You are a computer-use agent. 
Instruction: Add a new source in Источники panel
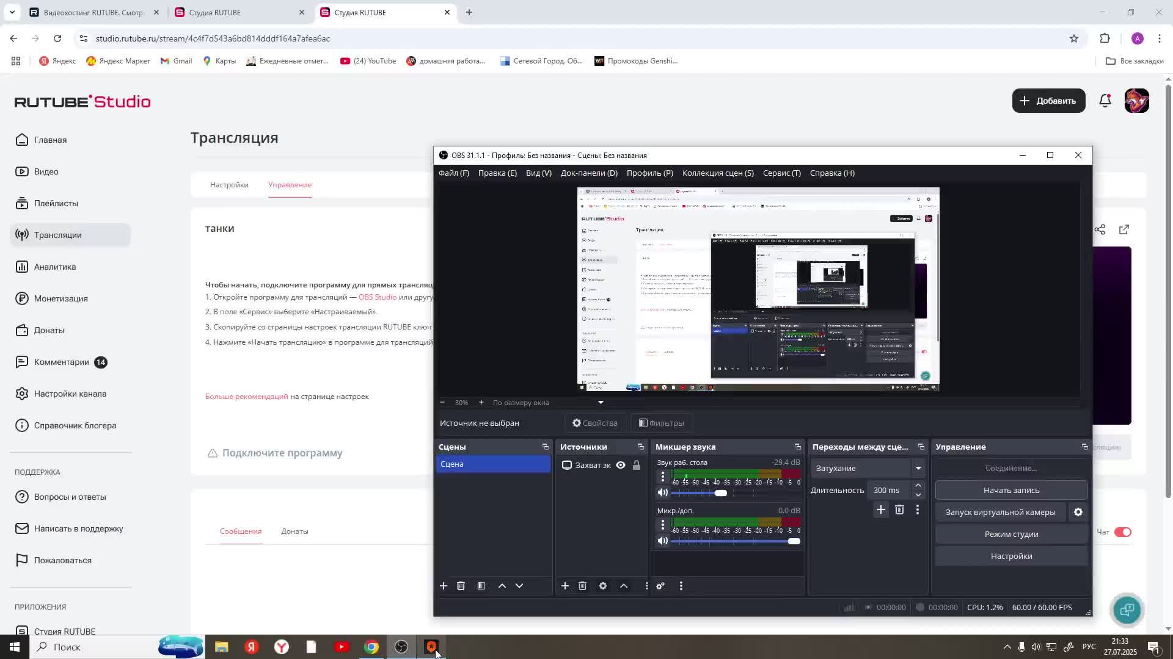(565, 586)
